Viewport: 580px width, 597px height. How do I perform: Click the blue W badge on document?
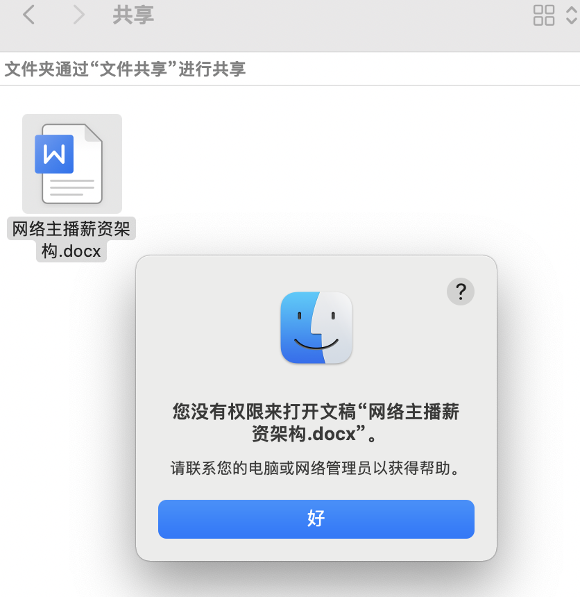tap(54, 154)
